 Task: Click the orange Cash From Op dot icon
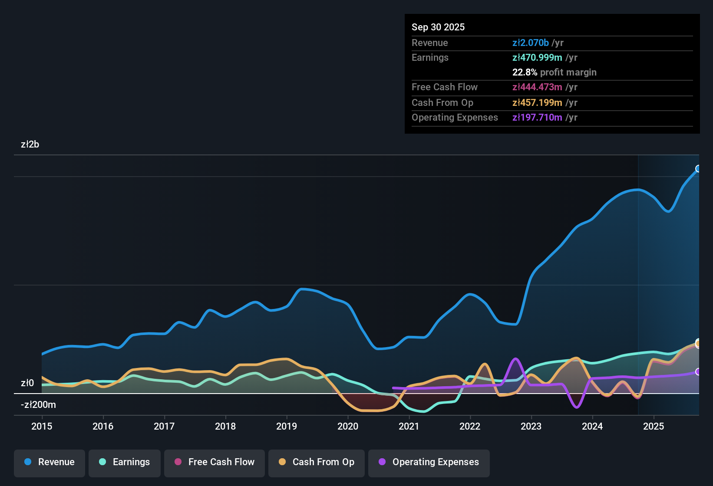point(282,462)
